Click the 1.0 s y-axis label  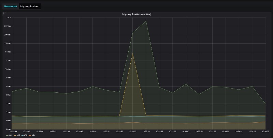click(9, 17)
